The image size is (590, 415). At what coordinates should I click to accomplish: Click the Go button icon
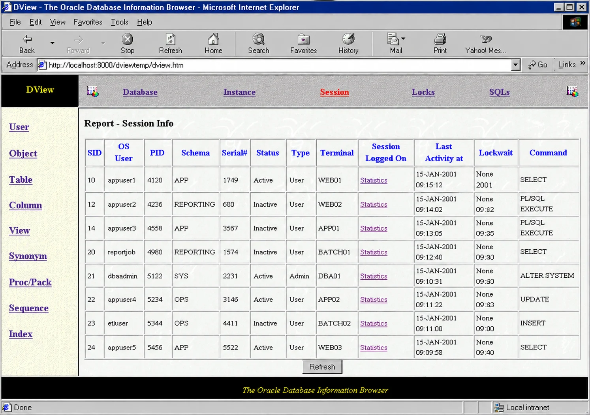coord(538,65)
